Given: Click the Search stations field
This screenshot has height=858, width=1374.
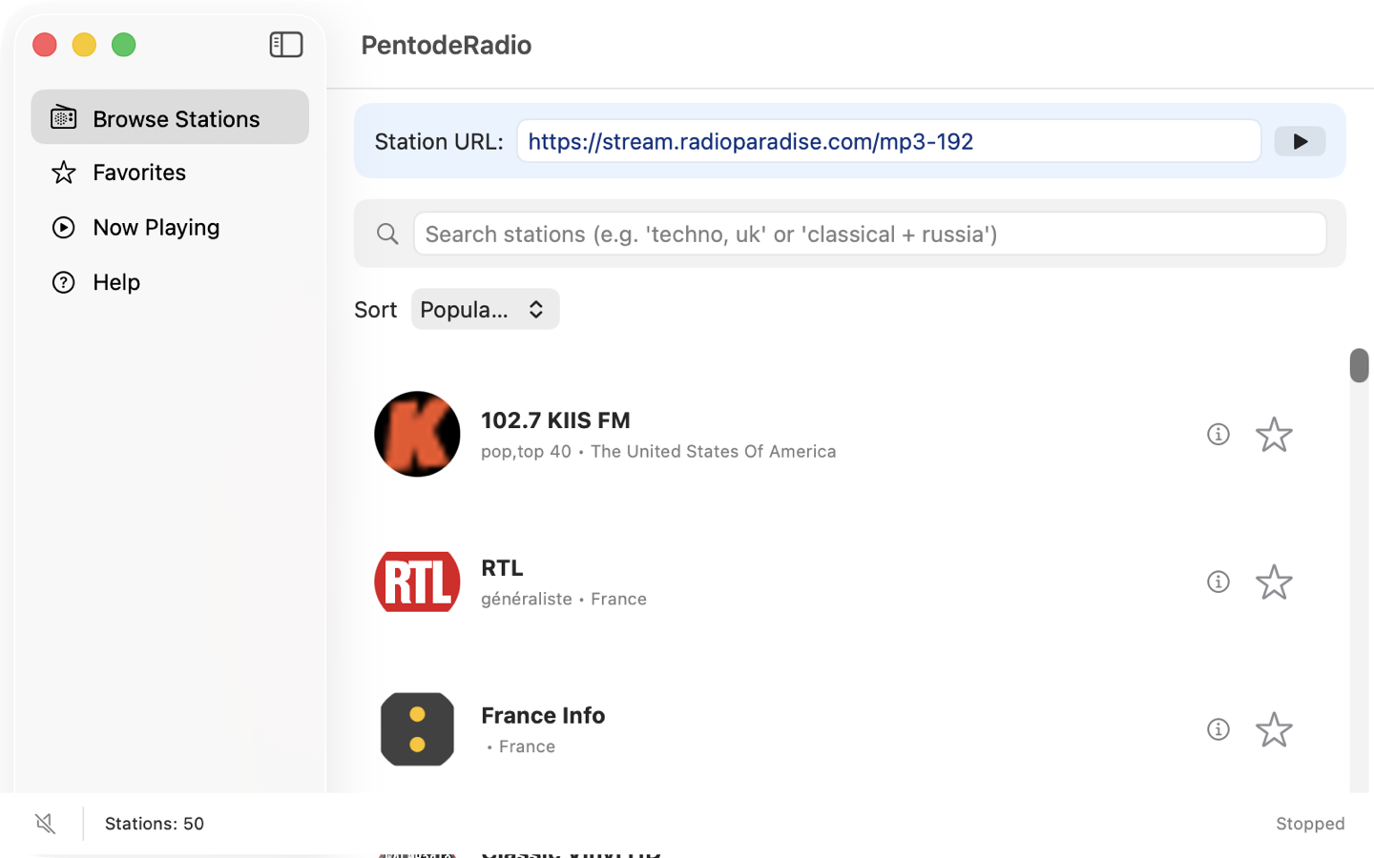Looking at the screenshot, I should (x=870, y=234).
